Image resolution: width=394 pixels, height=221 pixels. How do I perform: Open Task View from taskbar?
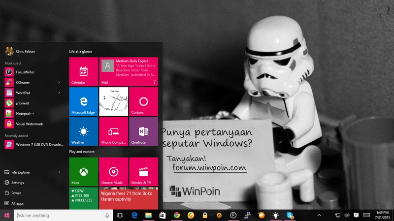click(x=120, y=215)
